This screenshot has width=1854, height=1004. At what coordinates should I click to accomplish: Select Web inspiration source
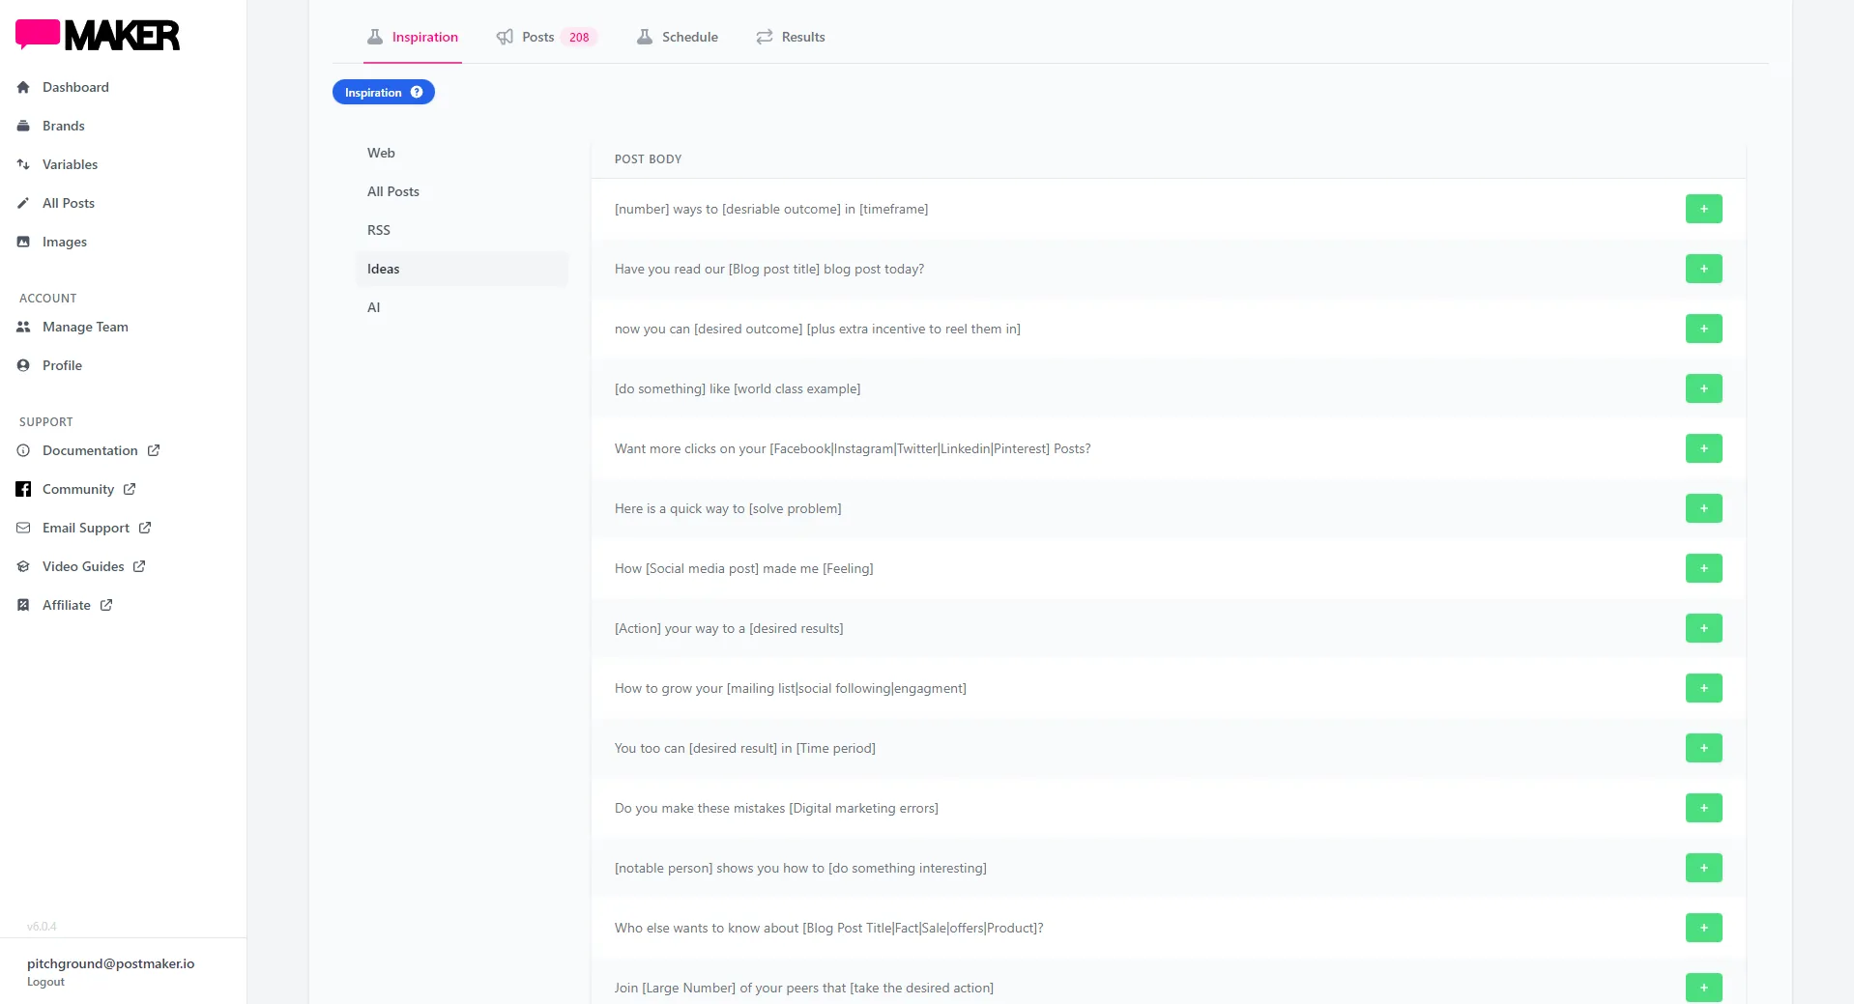point(462,153)
